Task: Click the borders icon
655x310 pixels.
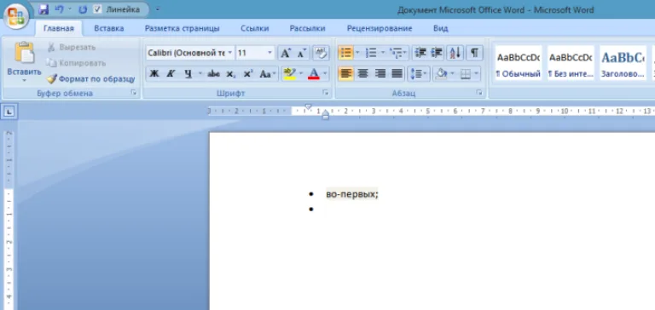Action: [x=465, y=74]
